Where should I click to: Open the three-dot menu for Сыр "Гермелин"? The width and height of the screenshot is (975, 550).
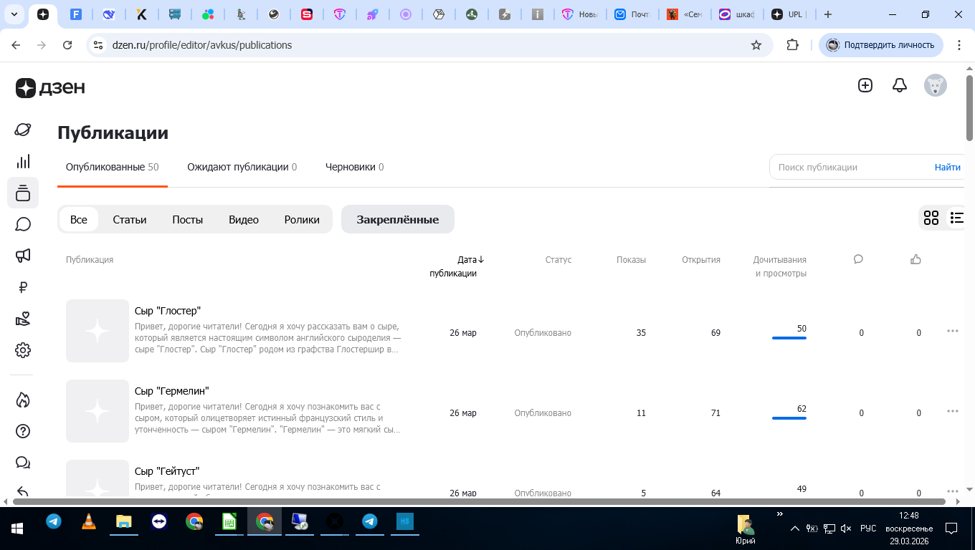coord(953,411)
